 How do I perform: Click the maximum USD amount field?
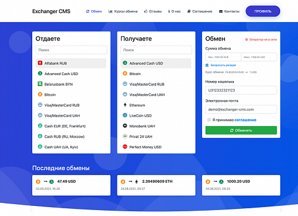click(259, 57)
